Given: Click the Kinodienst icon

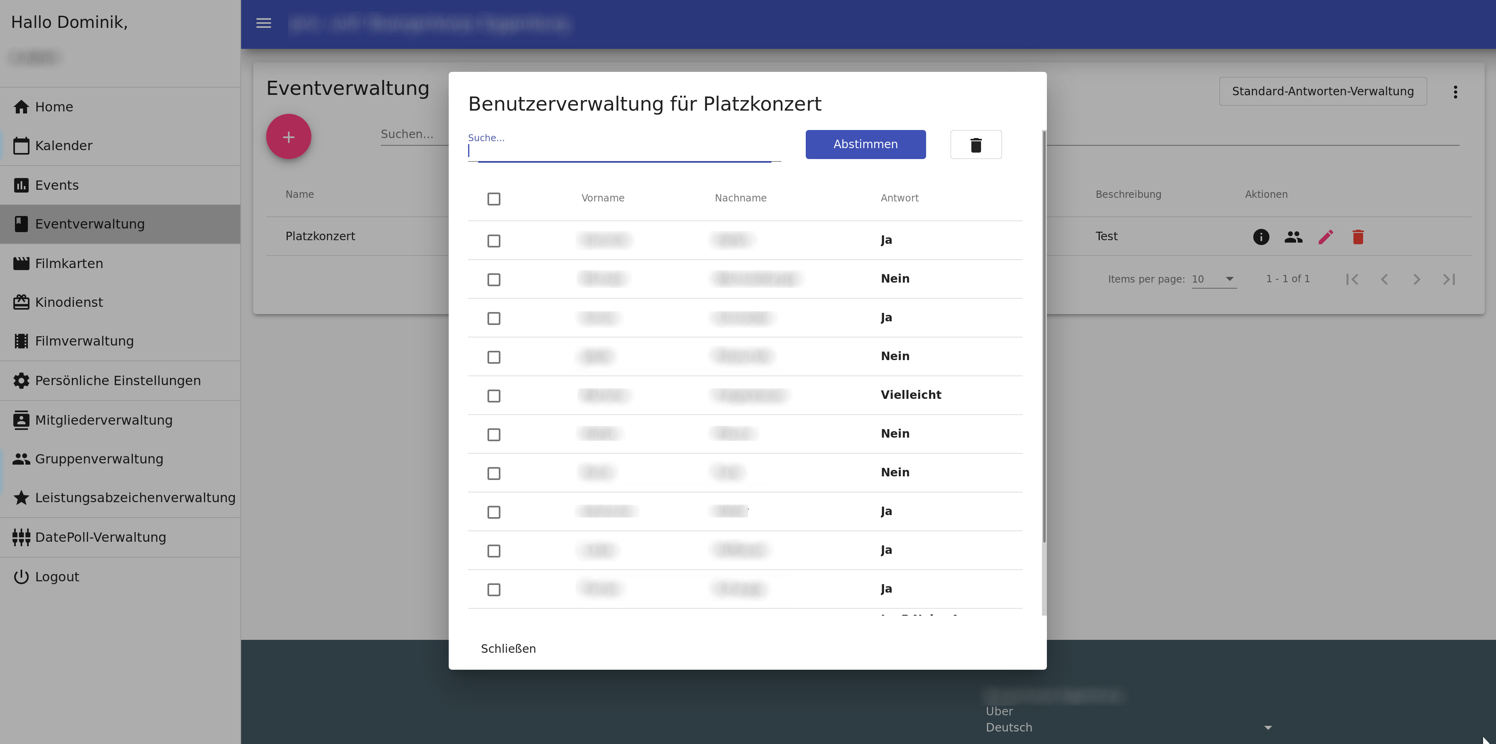Looking at the screenshot, I should 21,302.
